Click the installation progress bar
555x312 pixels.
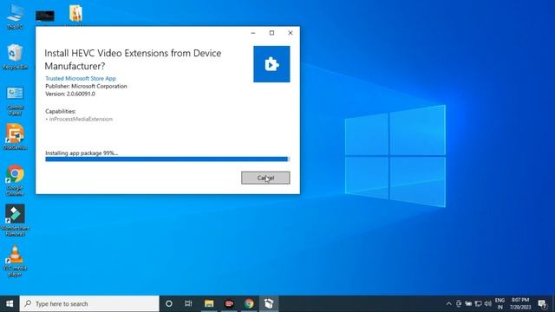(x=167, y=159)
